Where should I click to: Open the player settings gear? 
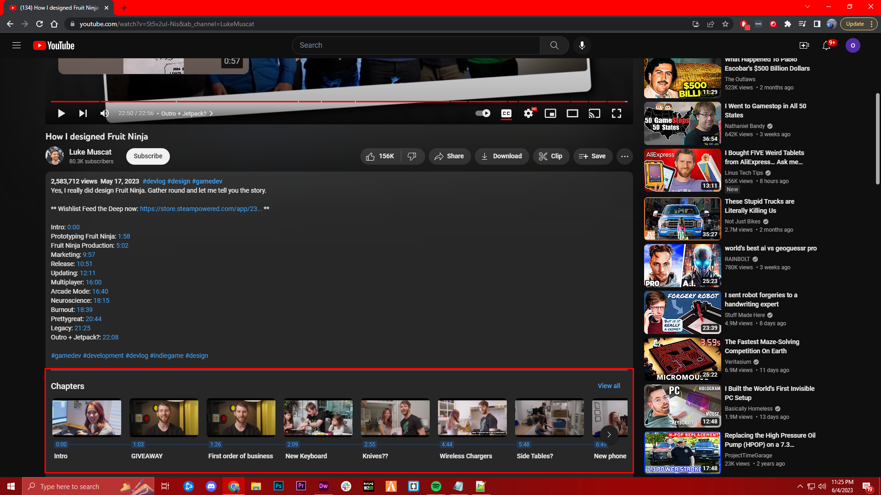(x=528, y=113)
